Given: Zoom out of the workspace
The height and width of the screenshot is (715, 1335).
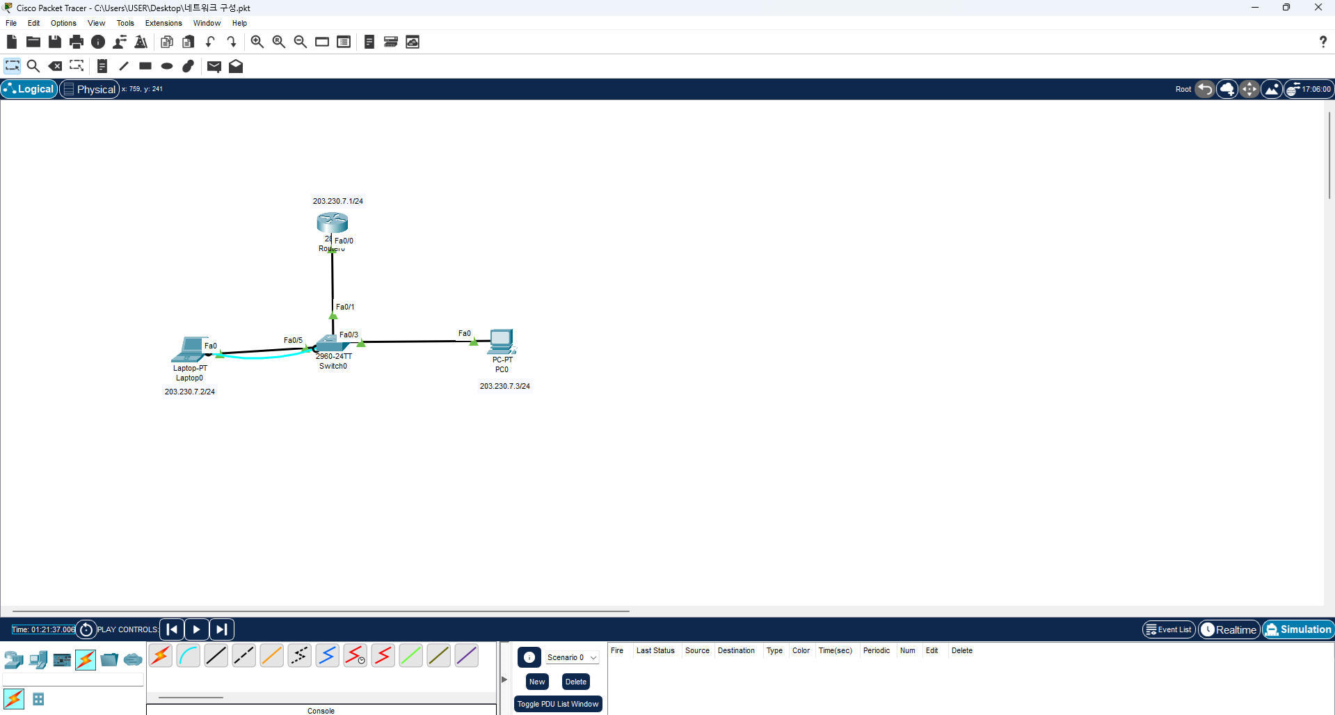Looking at the screenshot, I should tap(300, 42).
